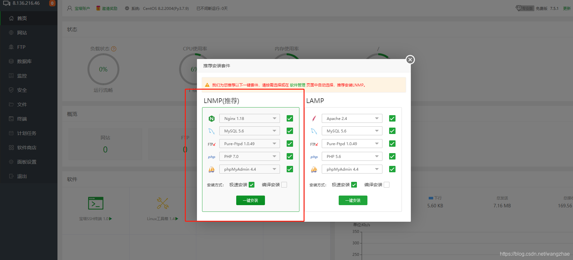This screenshot has width=573, height=260.
Task: Click the 网站 count card
Action: click(x=105, y=144)
